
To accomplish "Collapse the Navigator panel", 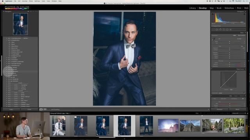I will coord(4,11).
